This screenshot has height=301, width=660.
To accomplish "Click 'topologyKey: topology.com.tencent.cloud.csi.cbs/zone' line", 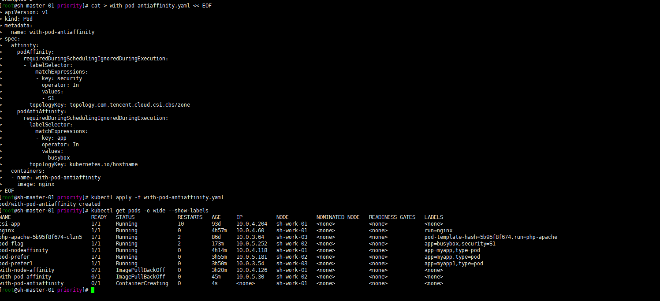I will [110, 105].
